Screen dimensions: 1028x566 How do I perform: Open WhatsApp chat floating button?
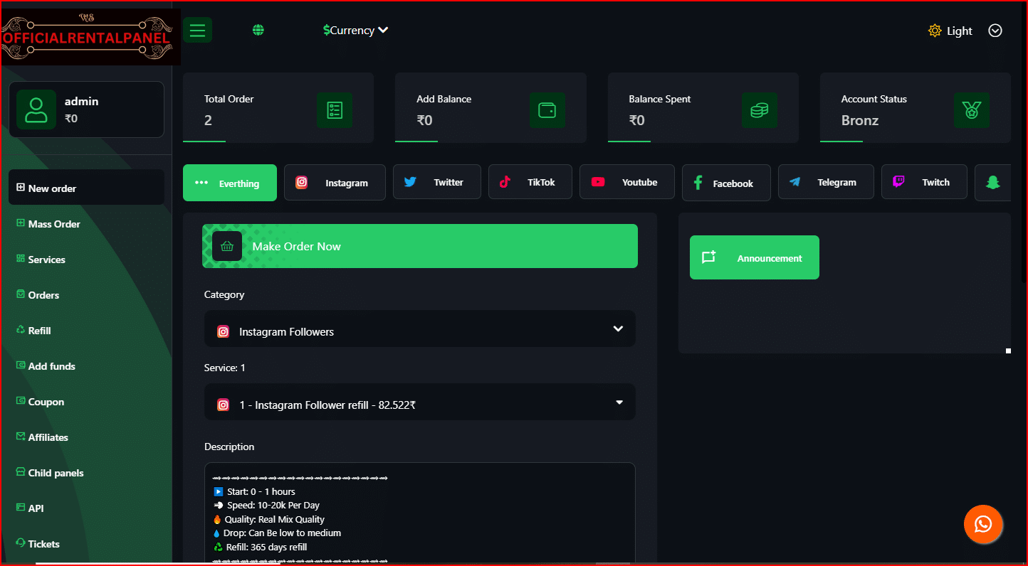click(983, 524)
